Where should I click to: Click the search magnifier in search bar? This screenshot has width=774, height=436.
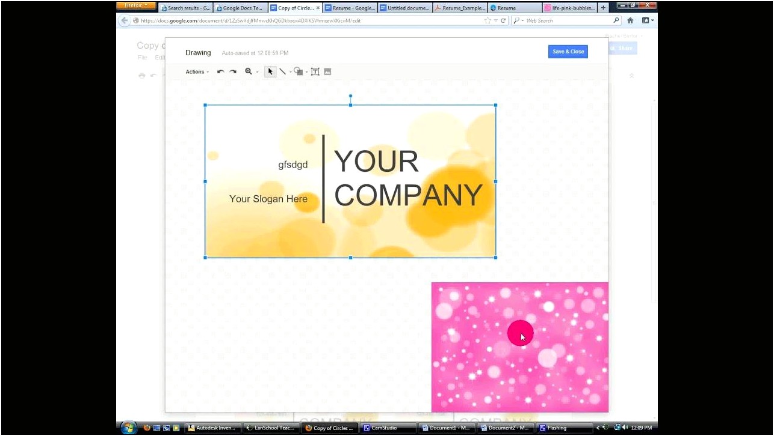coord(616,20)
